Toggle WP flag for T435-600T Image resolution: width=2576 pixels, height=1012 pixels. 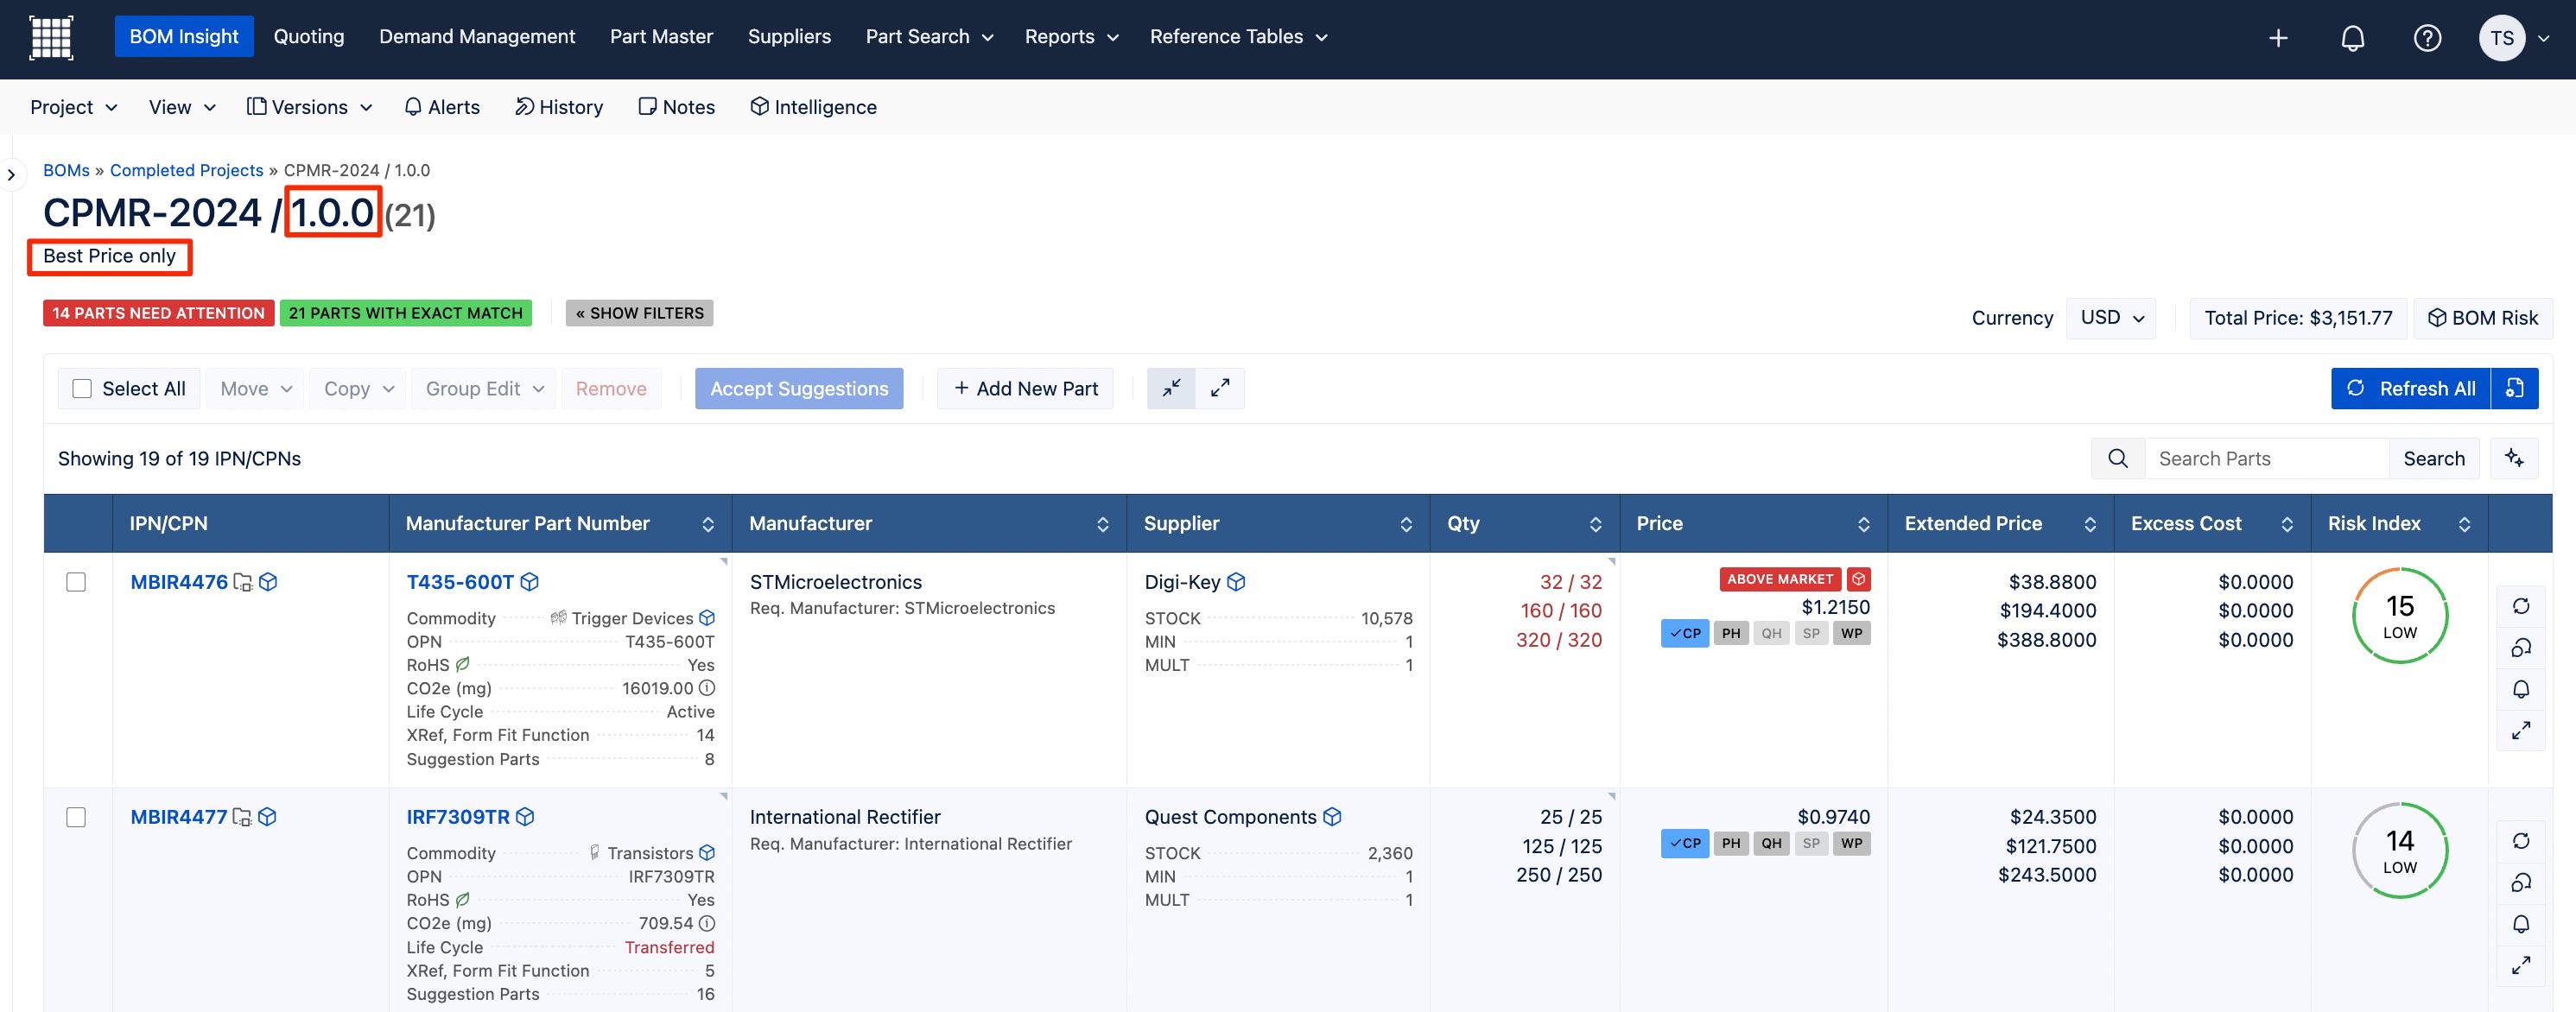(1851, 633)
